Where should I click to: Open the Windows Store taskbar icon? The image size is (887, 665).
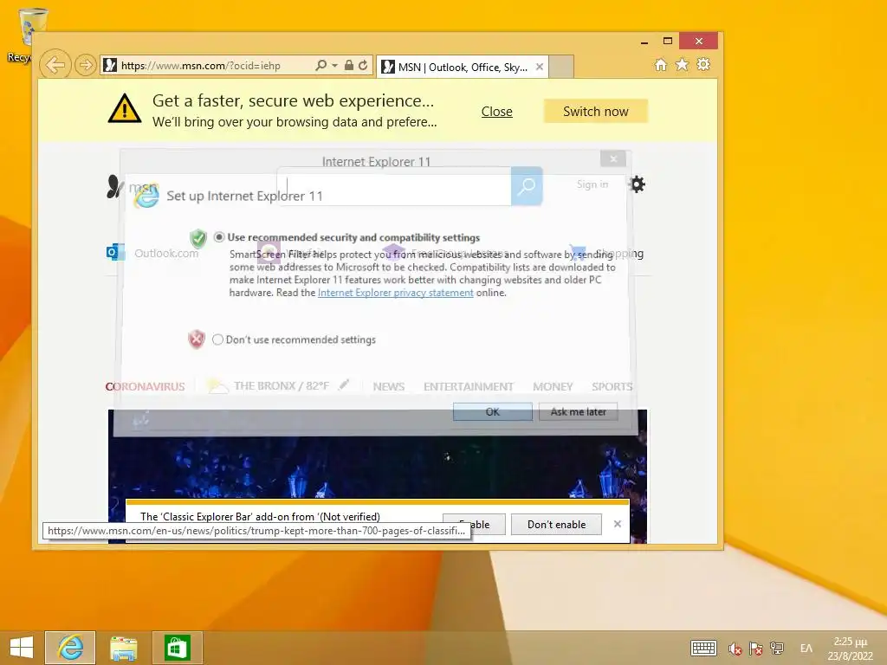click(x=177, y=648)
